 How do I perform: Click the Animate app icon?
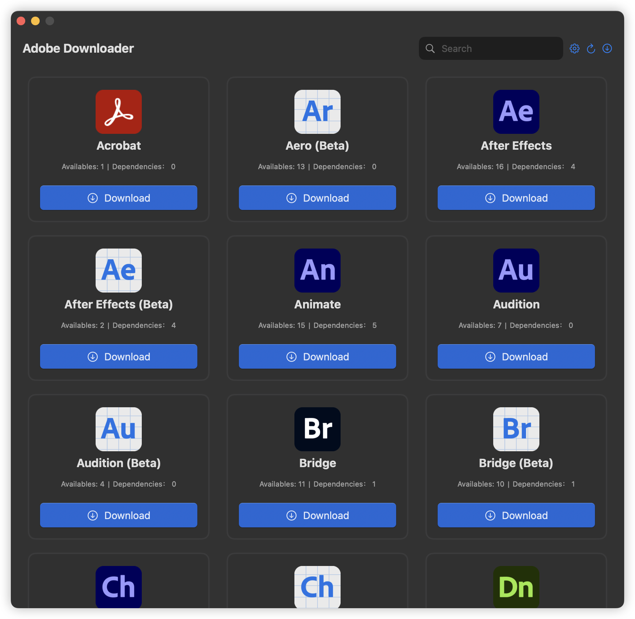click(317, 271)
